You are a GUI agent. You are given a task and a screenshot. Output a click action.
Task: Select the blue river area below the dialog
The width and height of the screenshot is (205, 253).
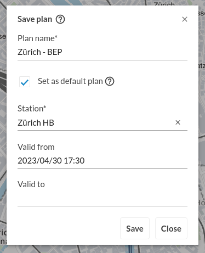[130, 249]
